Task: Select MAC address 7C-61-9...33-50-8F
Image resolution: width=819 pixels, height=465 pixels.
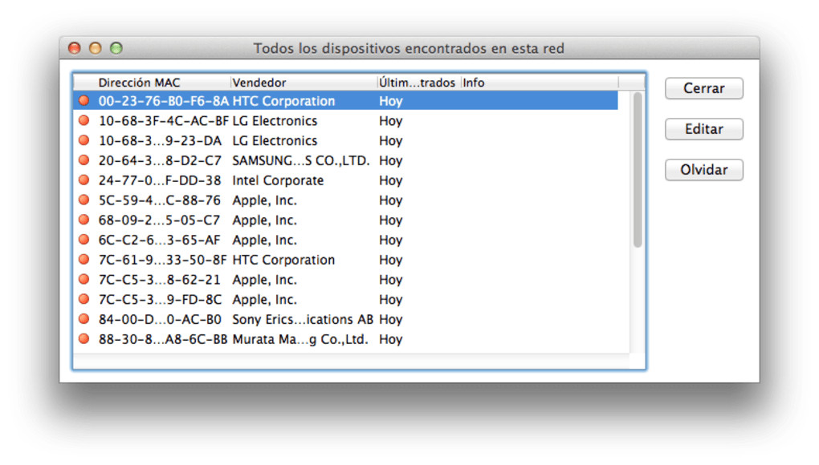Action: pyautogui.click(x=163, y=260)
